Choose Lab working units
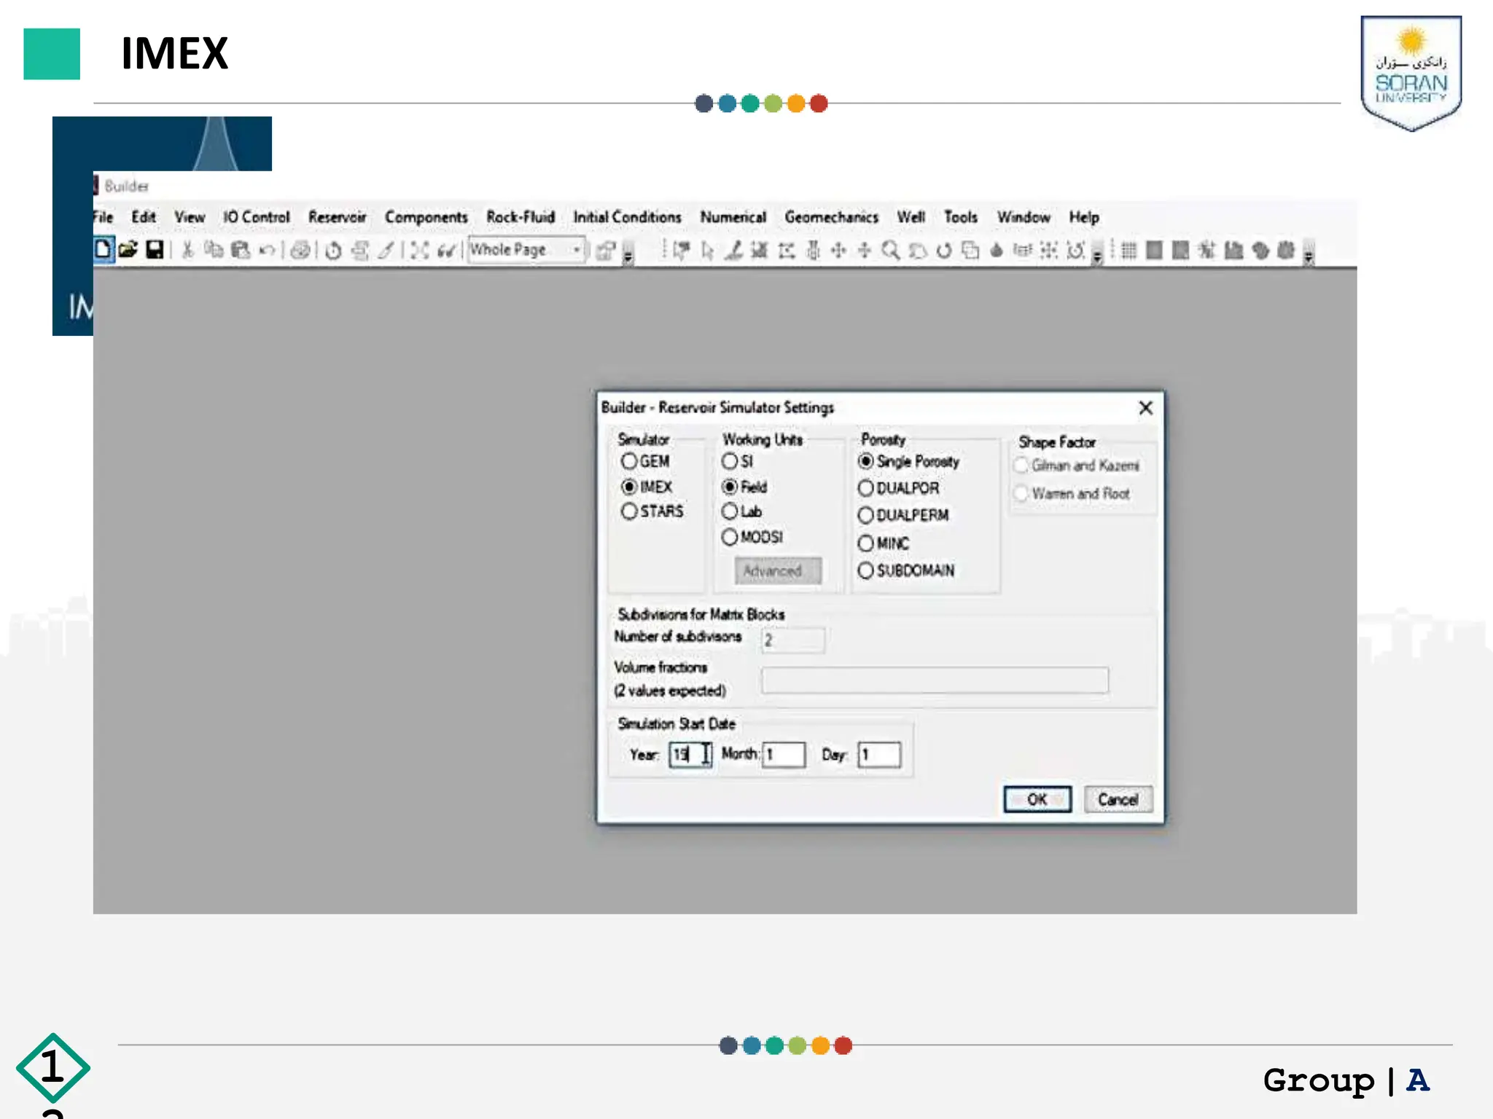This screenshot has height=1119, width=1493. click(x=730, y=511)
